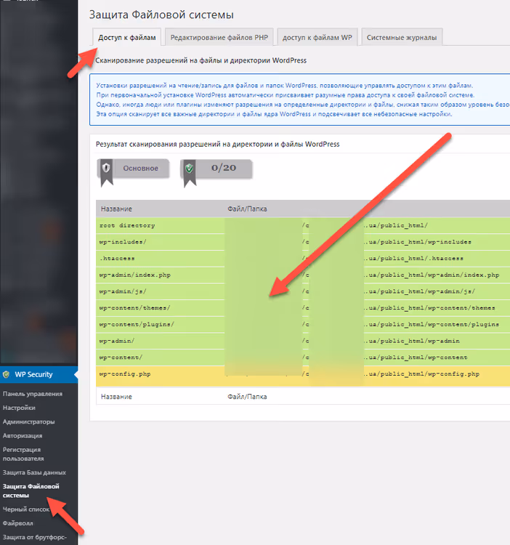The height and width of the screenshot is (545, 510).
Task: Open the WP Security menu shield icon
Action: point(7,374)
